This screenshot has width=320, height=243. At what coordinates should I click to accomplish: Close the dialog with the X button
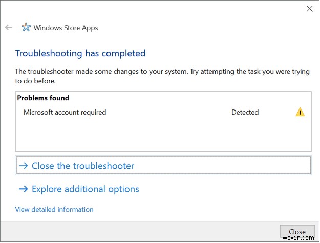(x=309, y=9)
